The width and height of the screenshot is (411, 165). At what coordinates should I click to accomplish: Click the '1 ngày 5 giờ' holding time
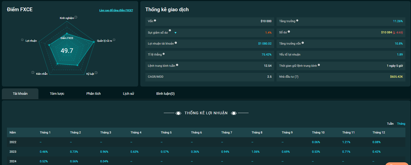click(x=395, y=66)
